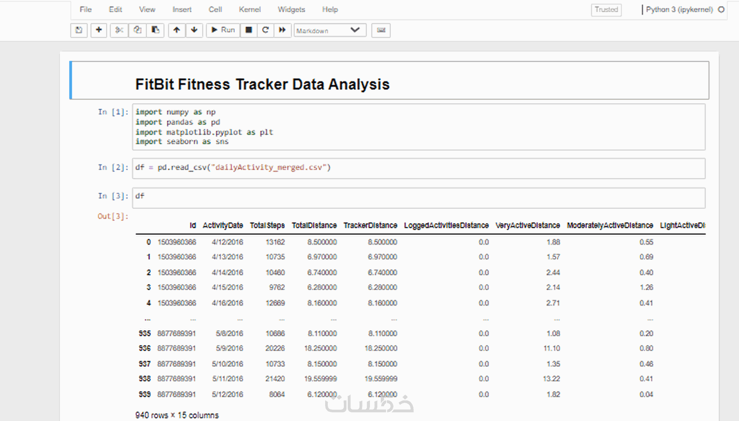Click the TotalSteps value 20226

click(275, 348)
